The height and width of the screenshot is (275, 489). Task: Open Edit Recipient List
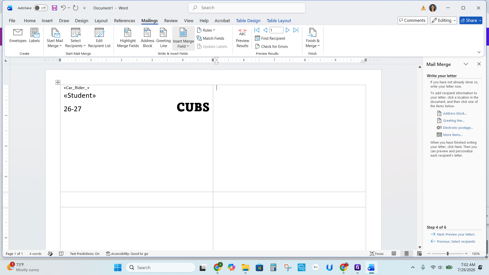(x=99, y=38)
